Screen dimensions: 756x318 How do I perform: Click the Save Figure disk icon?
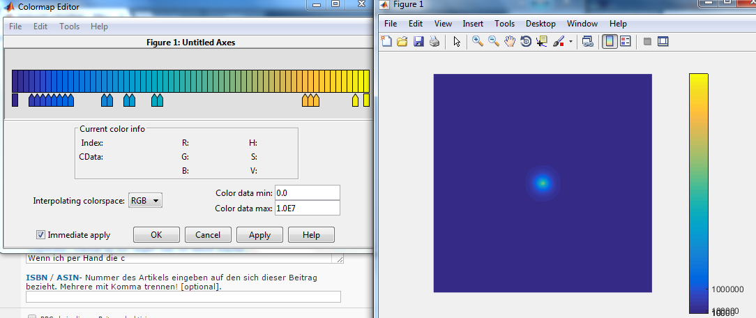point(418,42)
